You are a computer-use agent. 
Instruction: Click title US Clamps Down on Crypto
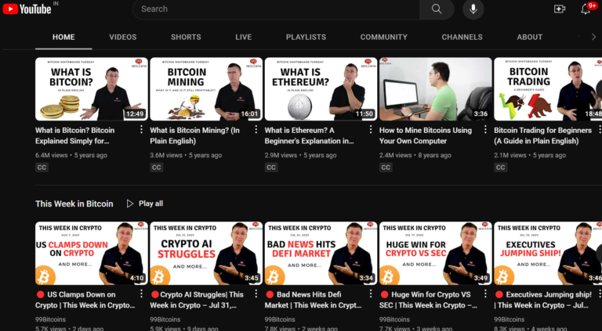(85, 300)
